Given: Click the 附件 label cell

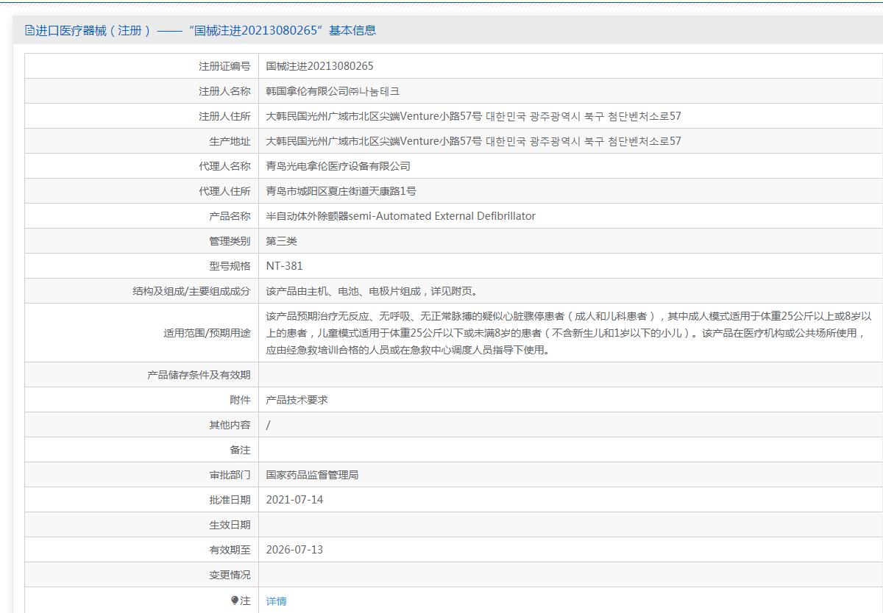Looking at the screenshot, I should click(141, 400).
